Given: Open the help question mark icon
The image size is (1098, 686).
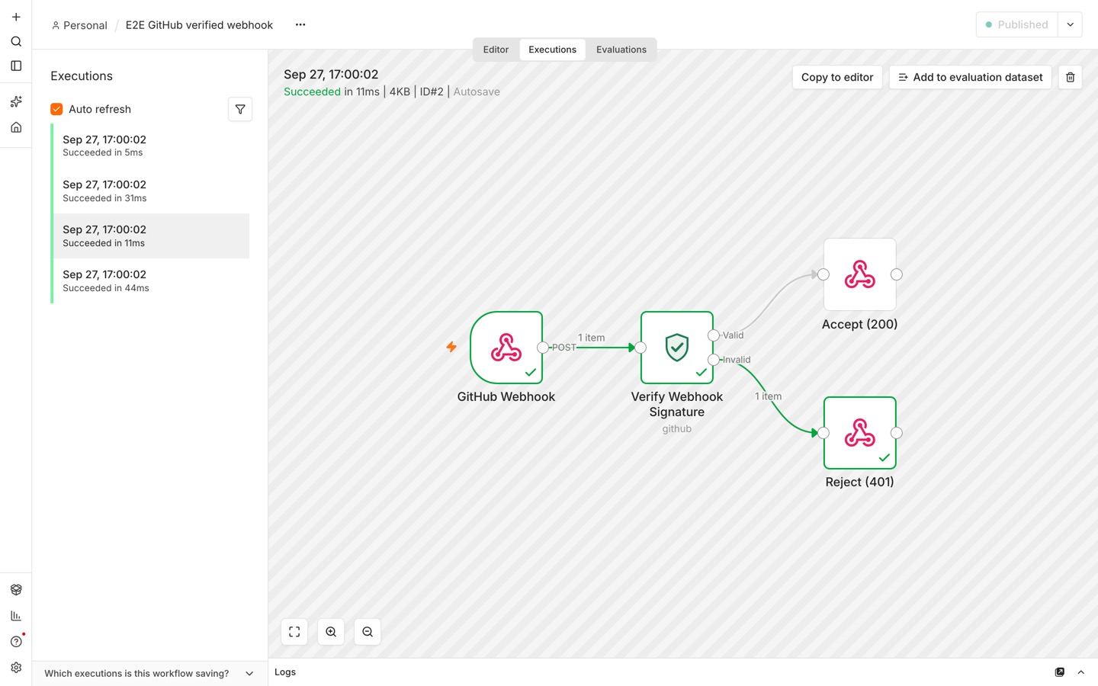Looking at the screenshot, I should click(16, 641).
